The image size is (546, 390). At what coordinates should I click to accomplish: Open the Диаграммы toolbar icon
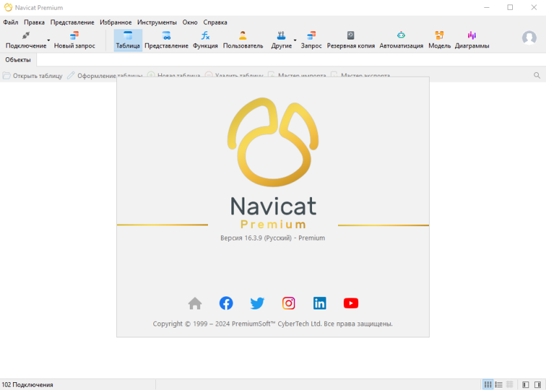472,36
